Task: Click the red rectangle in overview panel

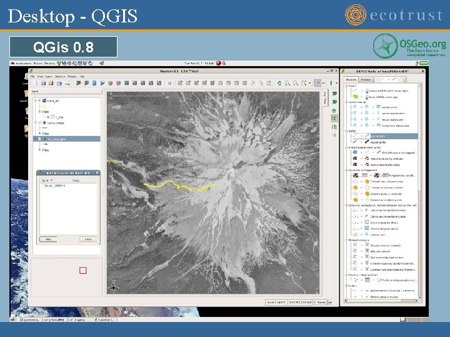Action: point(83,270)
